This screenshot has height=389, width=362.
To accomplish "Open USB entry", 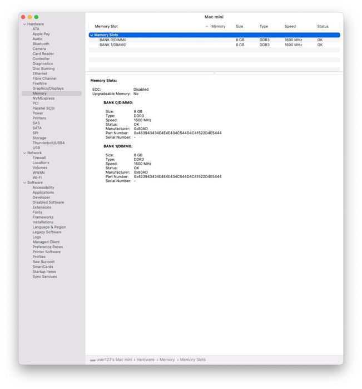I will pyautogui.click(x=36, y=148).
